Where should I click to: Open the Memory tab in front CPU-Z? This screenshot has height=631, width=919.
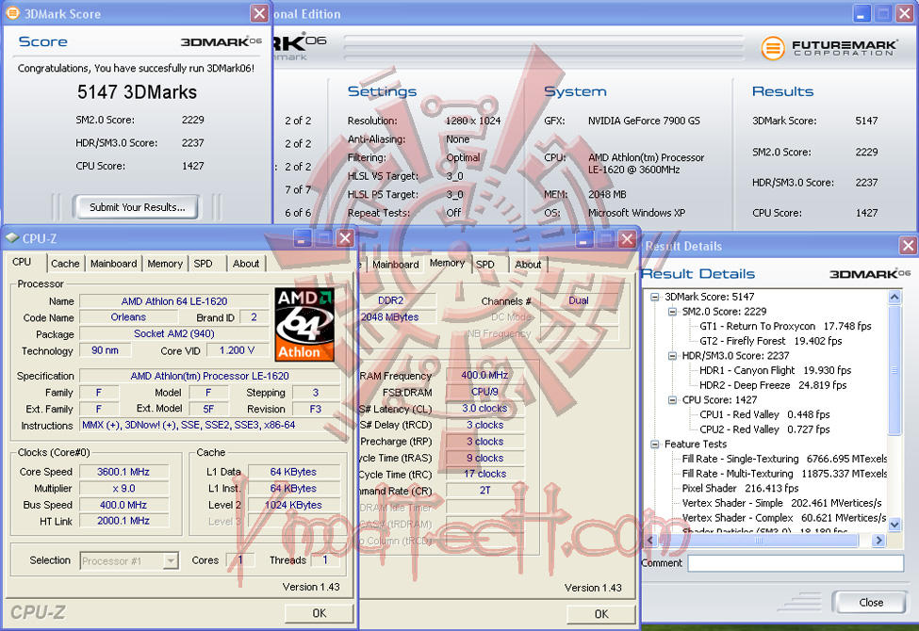pos(165,264)
